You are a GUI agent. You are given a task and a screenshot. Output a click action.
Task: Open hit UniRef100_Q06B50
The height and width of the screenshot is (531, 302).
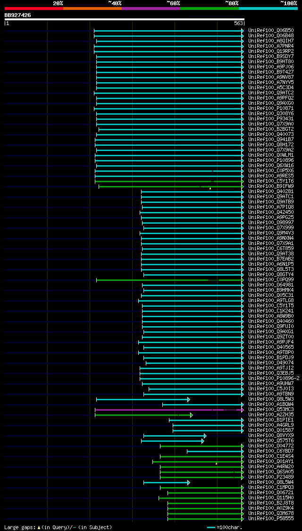271,31
